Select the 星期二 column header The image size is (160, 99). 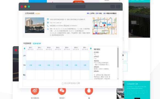point(31,48)
